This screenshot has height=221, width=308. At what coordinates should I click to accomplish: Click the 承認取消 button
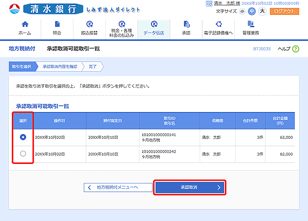tap(190, 188)
